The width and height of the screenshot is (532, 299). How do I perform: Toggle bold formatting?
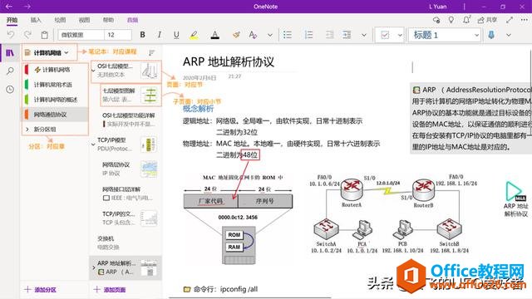[x=142, y=35]
